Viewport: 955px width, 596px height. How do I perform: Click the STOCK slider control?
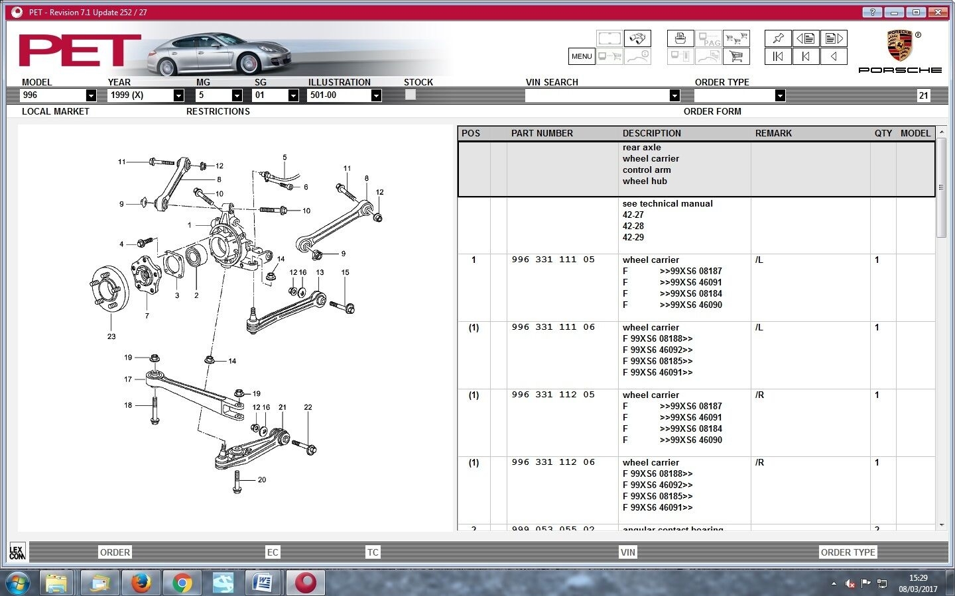pos(410,95)
